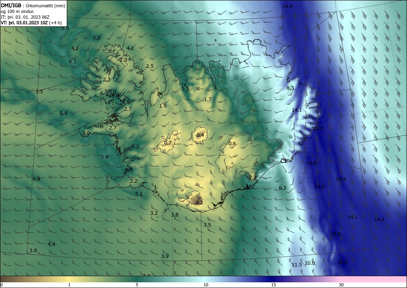Click the 0.4 value on the glacier
This screenshot has width=407, height=288.
point(200,135)
